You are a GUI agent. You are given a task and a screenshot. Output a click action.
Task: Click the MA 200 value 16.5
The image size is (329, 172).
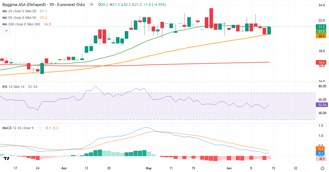click(x=47, y=24)
